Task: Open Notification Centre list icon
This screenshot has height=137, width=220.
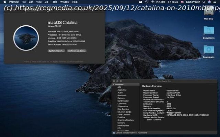Action: coord(214,2)
